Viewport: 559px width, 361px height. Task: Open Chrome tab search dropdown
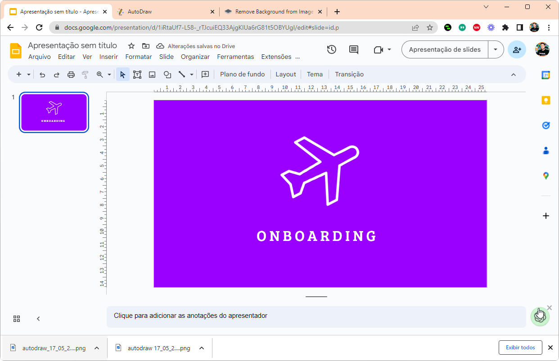click(486, 7)
